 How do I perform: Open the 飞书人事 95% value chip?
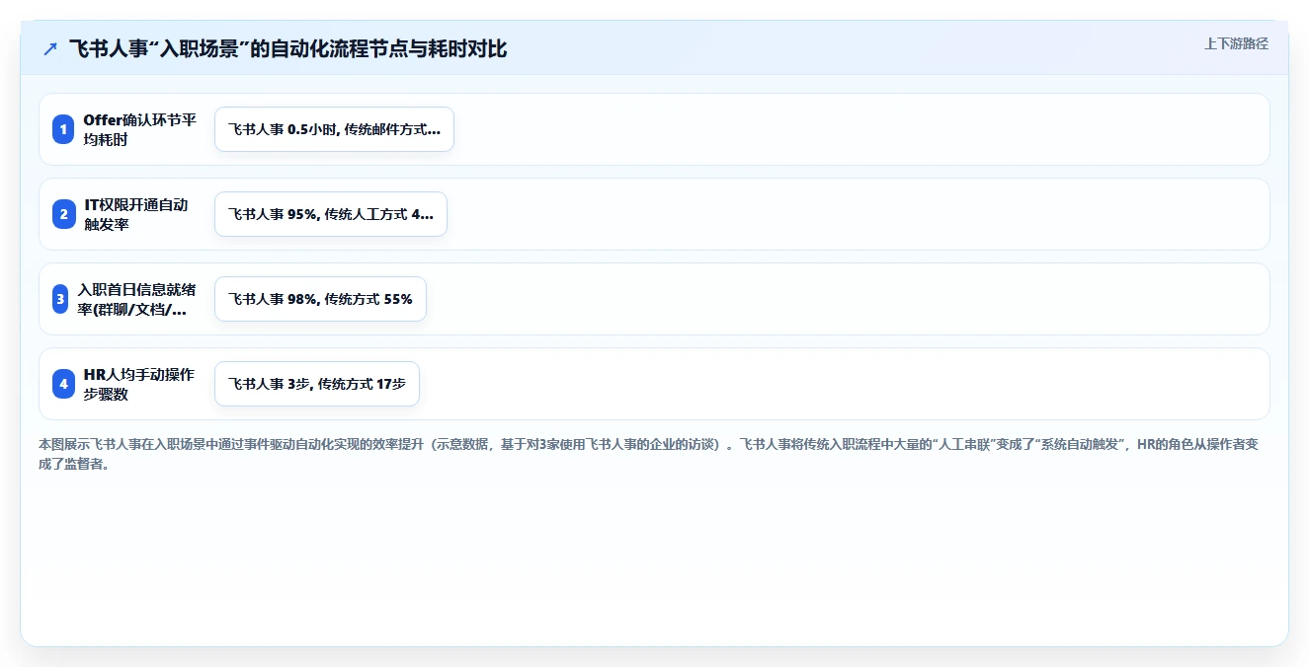coord(331,214)
